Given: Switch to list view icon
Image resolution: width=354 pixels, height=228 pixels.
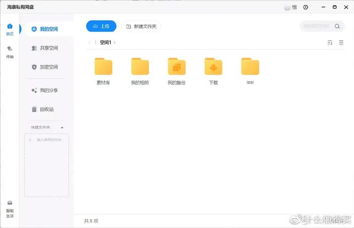Looking at the screenshot, I should tap(341, 42).
